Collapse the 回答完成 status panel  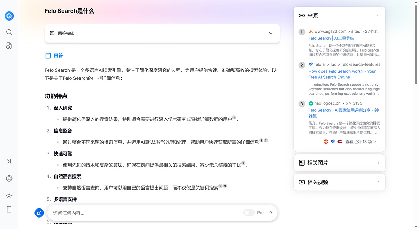(270, 33)
